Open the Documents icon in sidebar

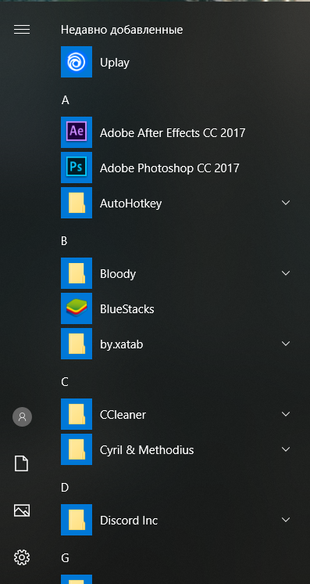pos(22,463)
